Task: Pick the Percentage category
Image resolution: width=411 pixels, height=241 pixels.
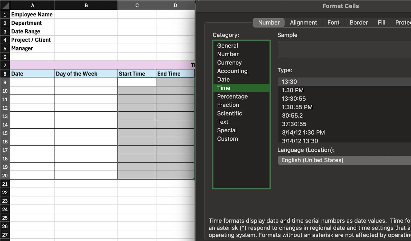Action: pos(232,96)
